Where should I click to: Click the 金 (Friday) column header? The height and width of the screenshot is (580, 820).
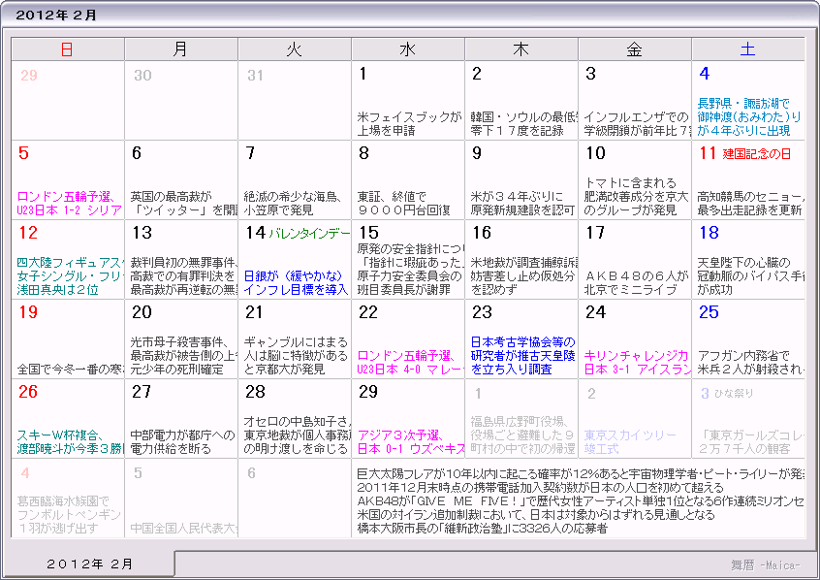[635, 49]
